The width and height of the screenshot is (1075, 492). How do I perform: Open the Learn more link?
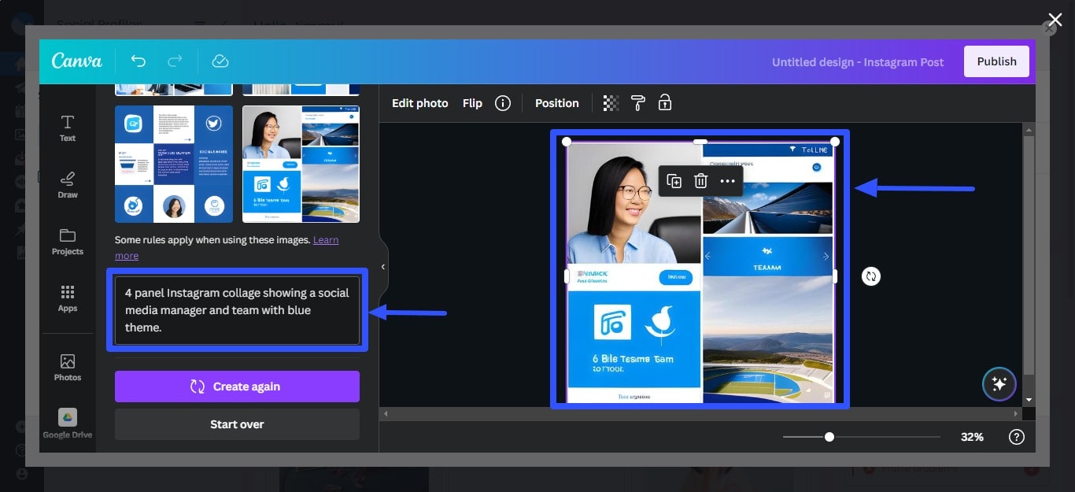[325, 240]
